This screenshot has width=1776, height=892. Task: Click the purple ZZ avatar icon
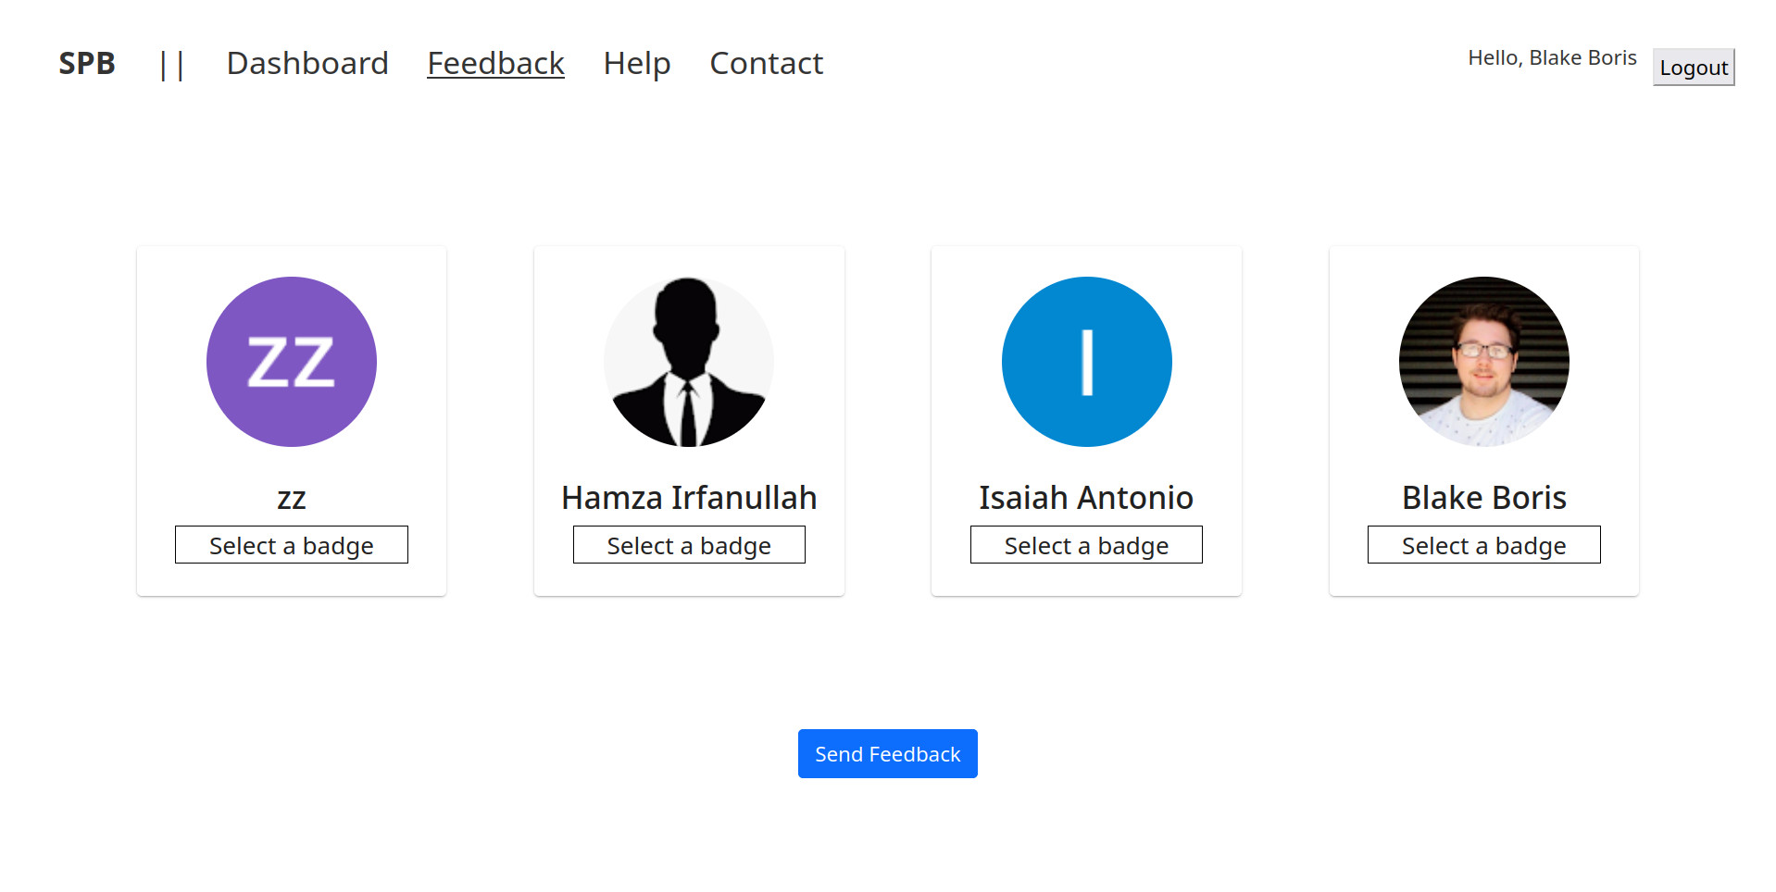tap(291, 362)
